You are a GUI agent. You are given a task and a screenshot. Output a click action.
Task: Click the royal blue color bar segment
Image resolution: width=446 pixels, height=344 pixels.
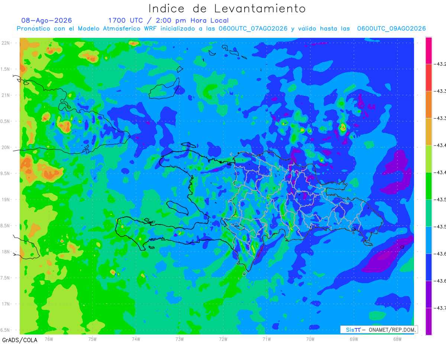429,267
